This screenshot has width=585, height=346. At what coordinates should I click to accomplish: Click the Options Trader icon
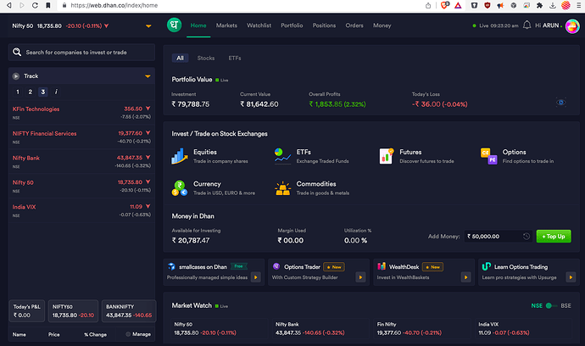(x=276, y=266)
